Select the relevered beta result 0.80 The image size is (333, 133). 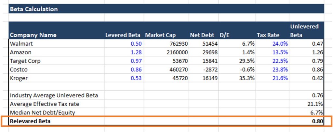[x=307, y=121]
